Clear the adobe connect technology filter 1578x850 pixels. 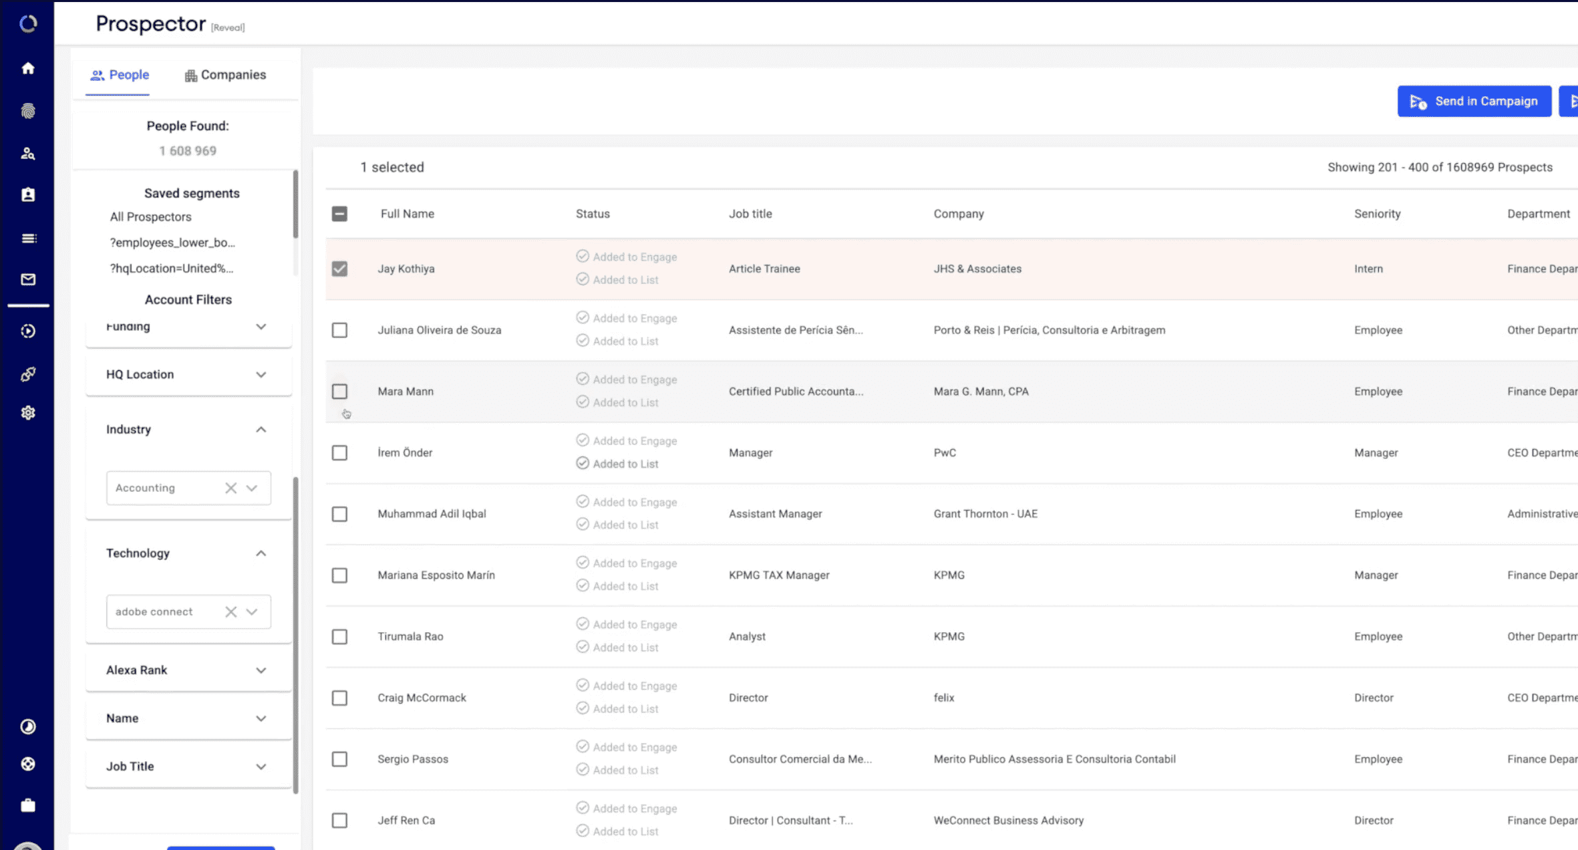point(230,611)
